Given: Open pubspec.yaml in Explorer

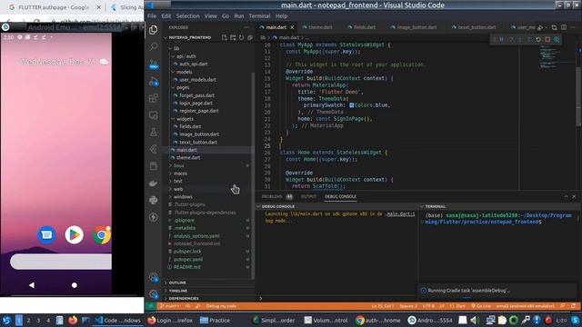Looking at the screenshot, I should point(188,260).
